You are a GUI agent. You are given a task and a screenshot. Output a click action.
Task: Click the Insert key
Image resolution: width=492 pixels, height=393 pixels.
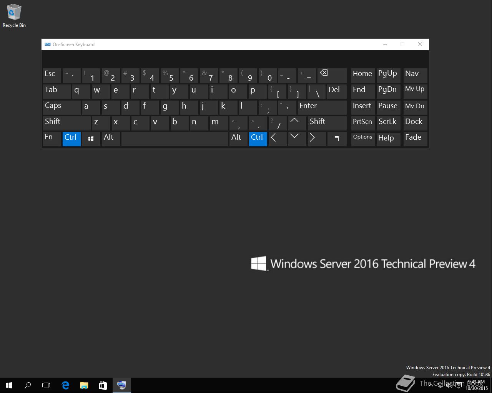363,107
